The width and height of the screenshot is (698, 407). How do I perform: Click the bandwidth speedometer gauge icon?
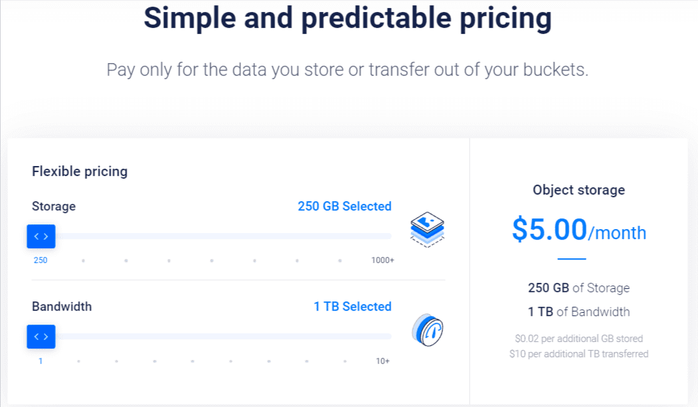coord(427,330)
